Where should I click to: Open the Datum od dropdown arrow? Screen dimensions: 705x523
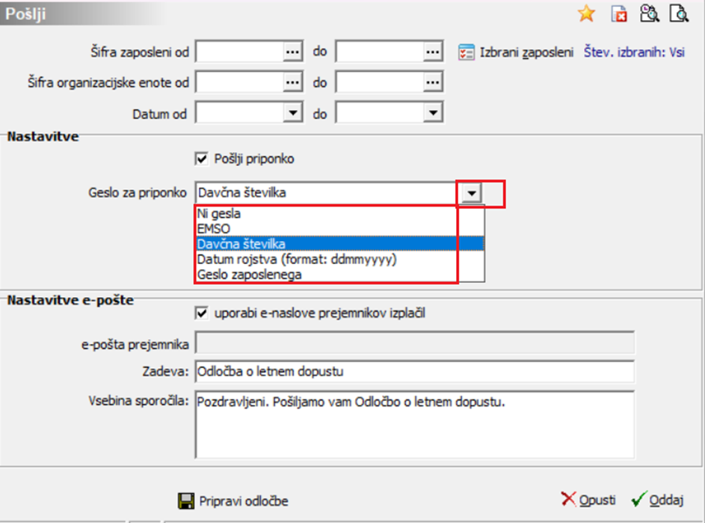tap(293, 112)
